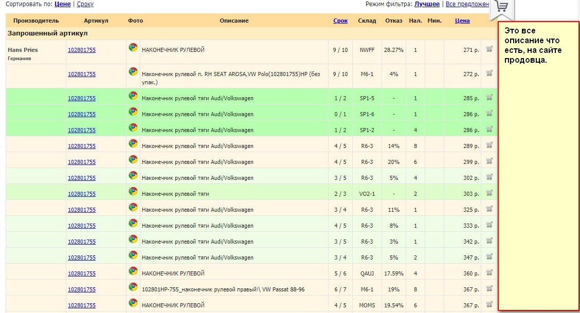Add the 325 р. item to cart
580x313 pixels.
pos(489,209)
